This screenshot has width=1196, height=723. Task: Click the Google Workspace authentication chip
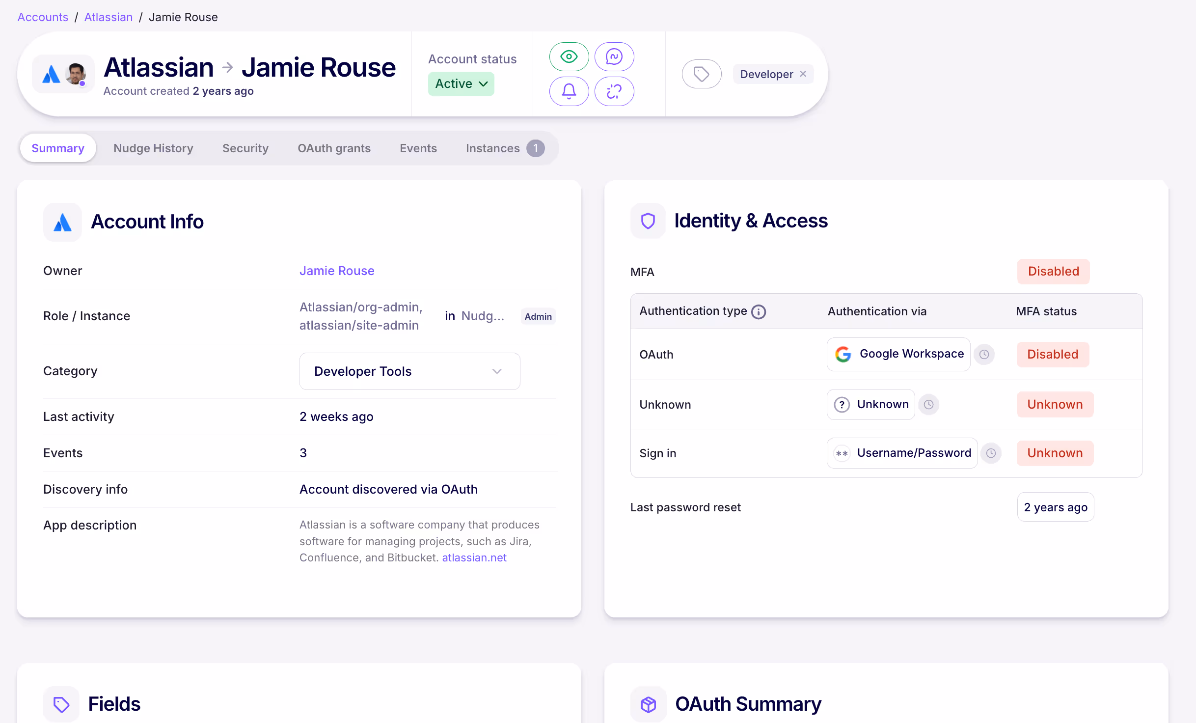(x=898, y=354)
